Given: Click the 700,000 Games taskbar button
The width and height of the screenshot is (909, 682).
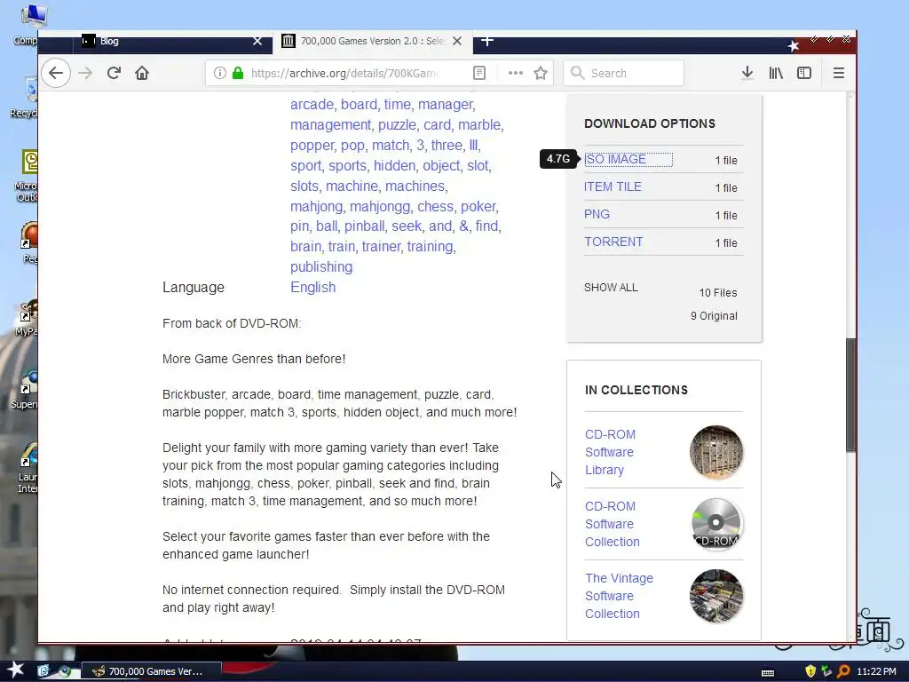Looking at the screenshot, I should (x=151, y=671).
